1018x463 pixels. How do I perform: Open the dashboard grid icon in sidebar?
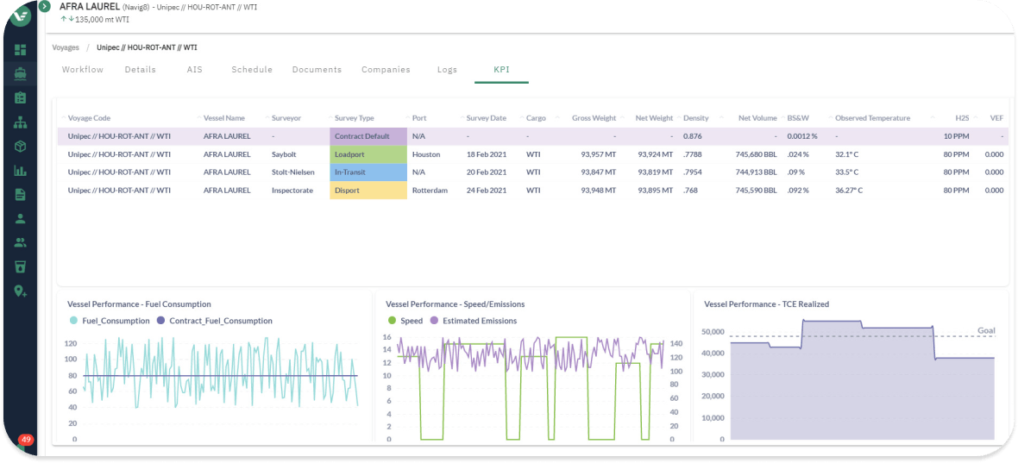point(20,50)
